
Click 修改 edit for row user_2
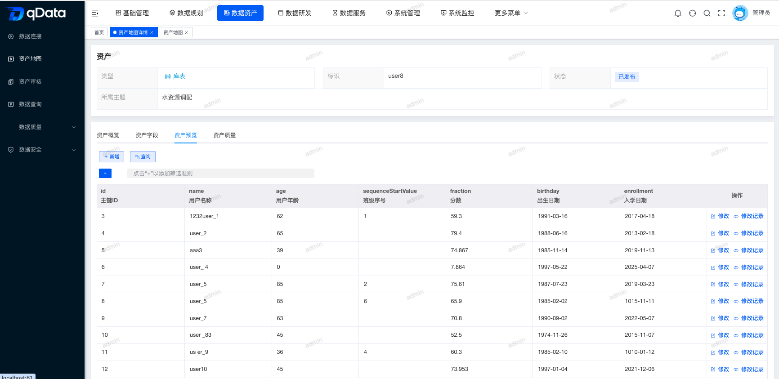pos(720,233)
